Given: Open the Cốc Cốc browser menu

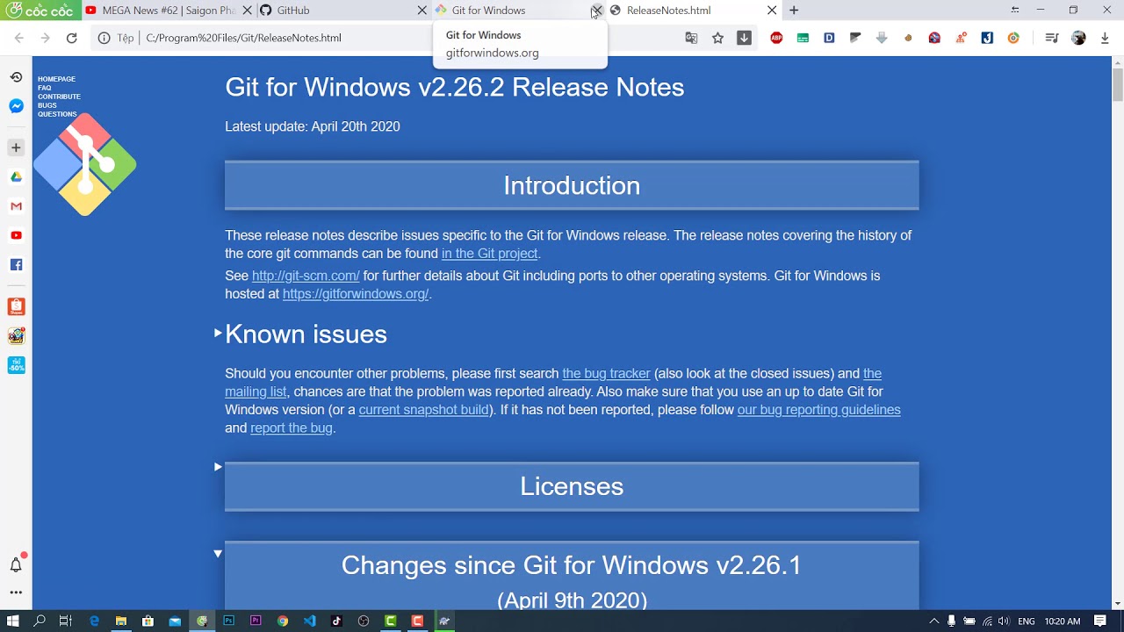Looking at the screenshot, I should pyautogui.click(x=40, y=11).
